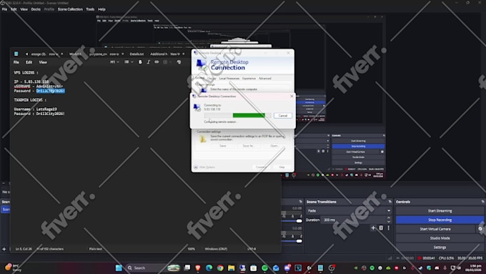The width and height of the screenshot is (486, 274).
Task: Open File Explorer from the taskbar
Action: [x=232, y=268]
